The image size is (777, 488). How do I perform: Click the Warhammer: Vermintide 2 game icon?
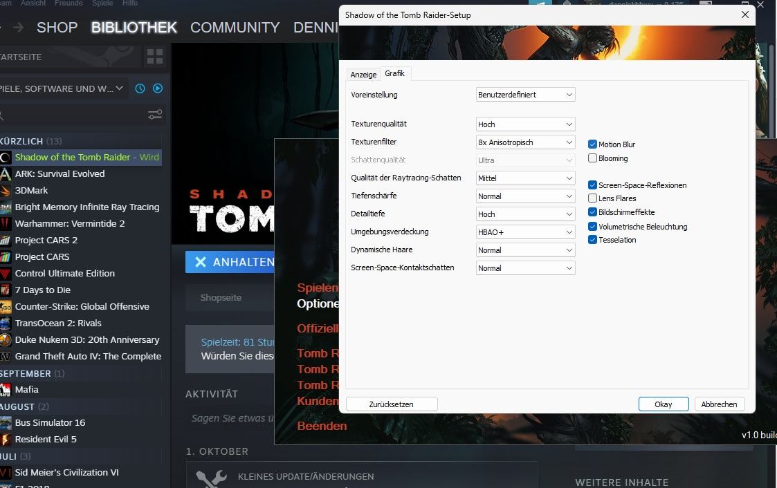click(x=6, y=224)
